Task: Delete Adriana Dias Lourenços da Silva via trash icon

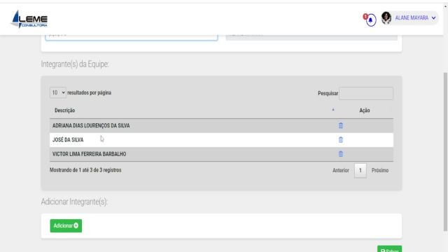Action: 341,125
